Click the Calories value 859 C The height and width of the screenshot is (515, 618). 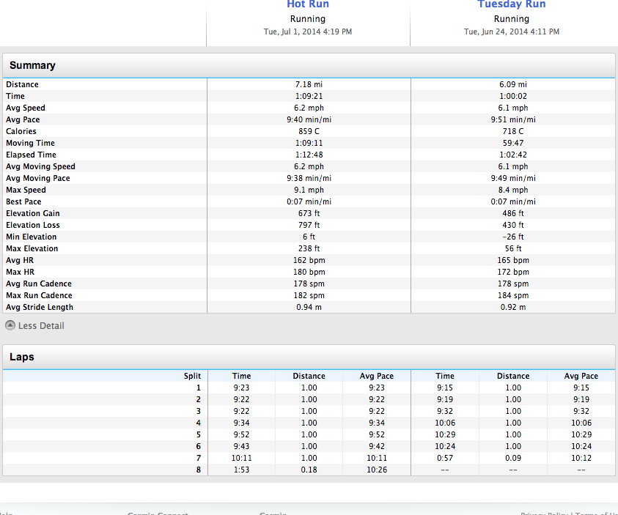[309, 132]
